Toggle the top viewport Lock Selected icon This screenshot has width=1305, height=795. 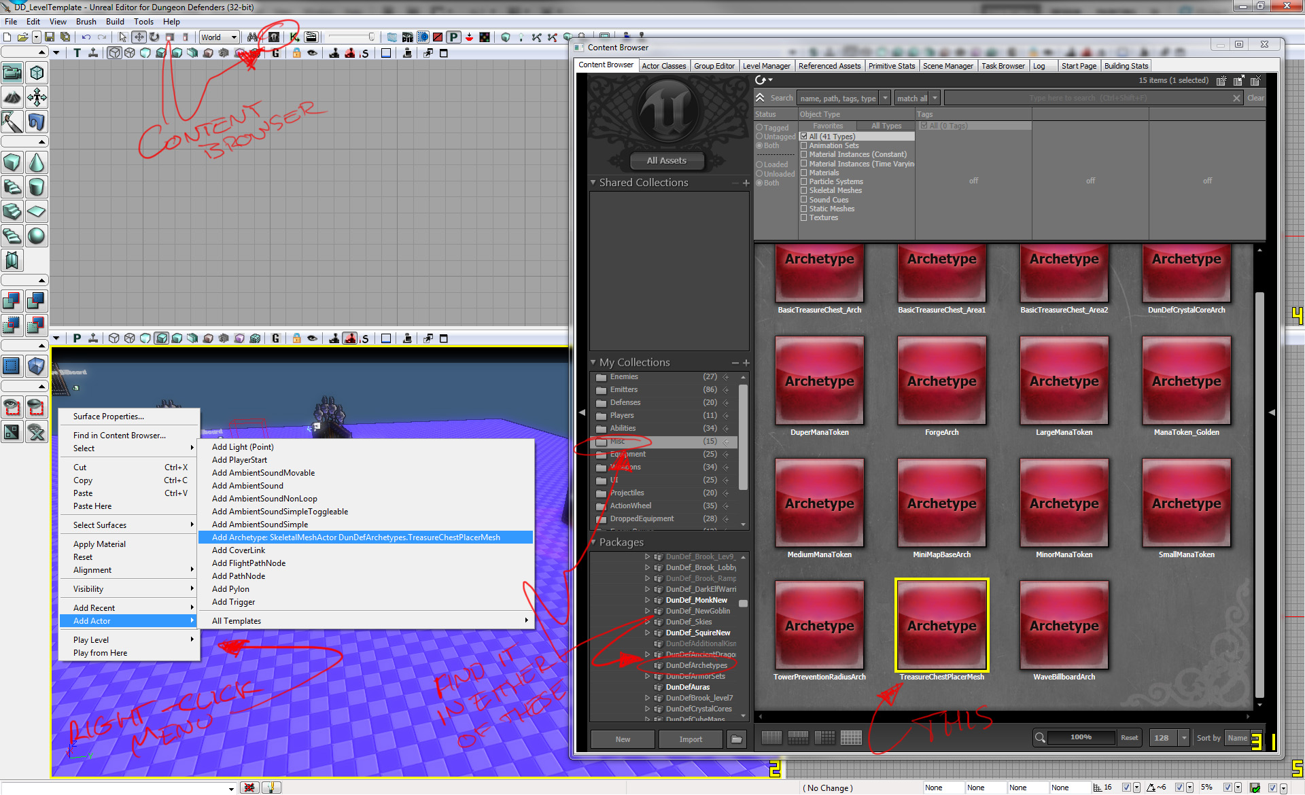tap(296, 52)
